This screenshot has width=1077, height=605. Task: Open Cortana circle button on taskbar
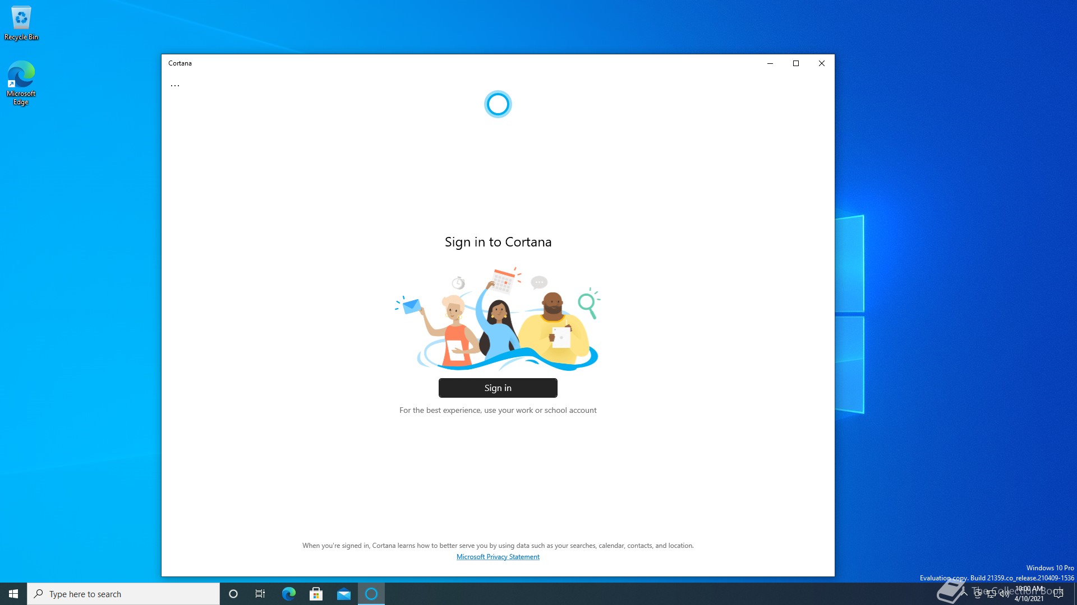click(x=233, y=594)
